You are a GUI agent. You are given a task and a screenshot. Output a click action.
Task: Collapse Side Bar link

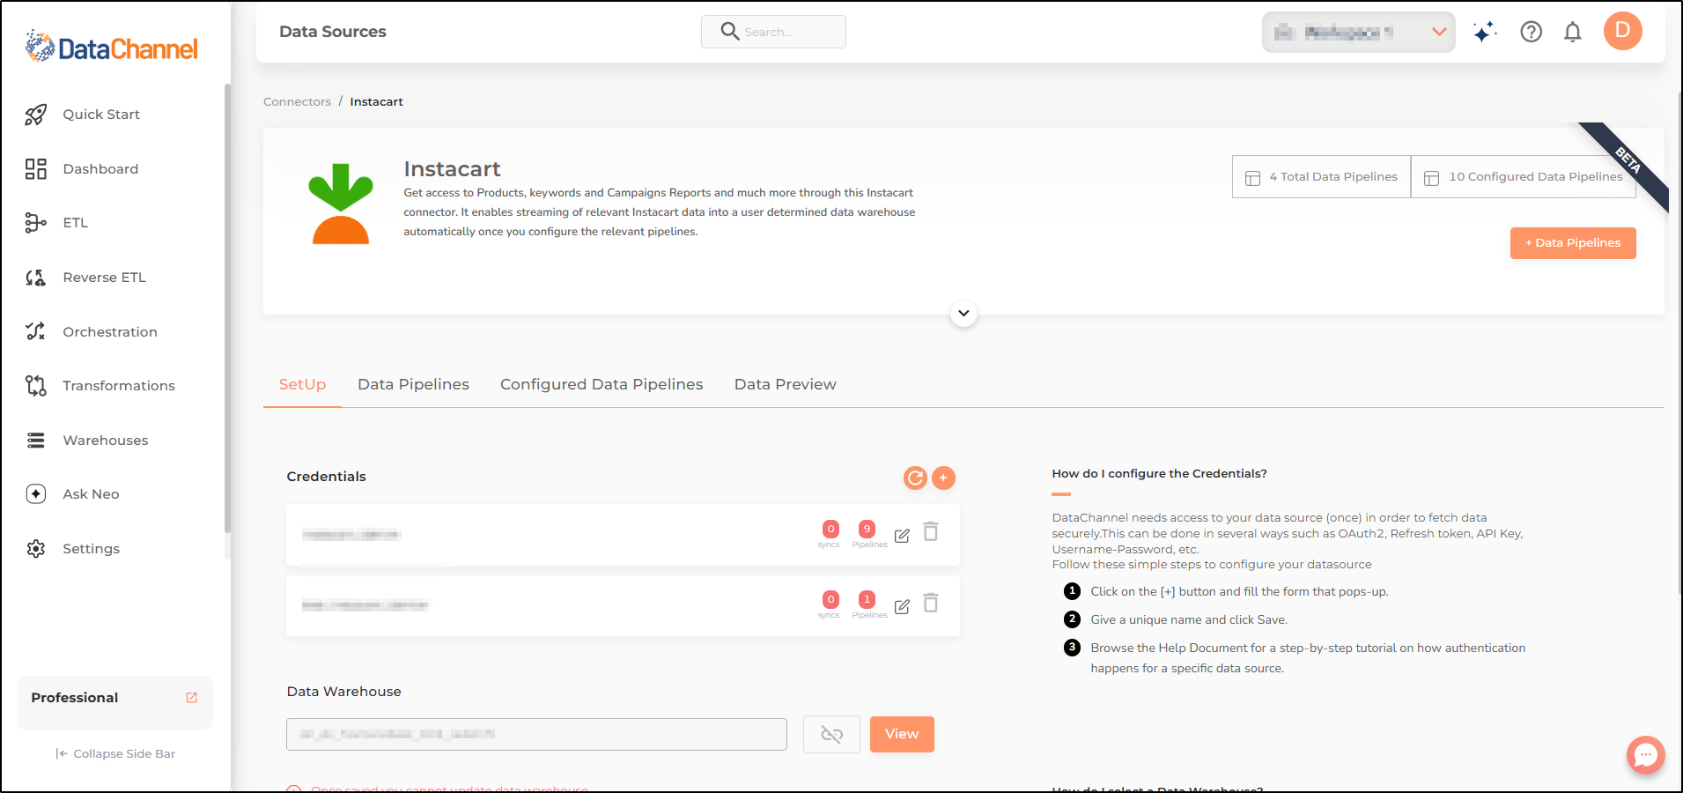pos(115,754)
